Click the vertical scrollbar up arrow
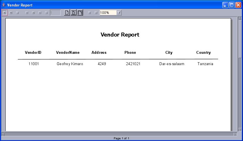Screen dimensions: 243x141 click(240, 18)
